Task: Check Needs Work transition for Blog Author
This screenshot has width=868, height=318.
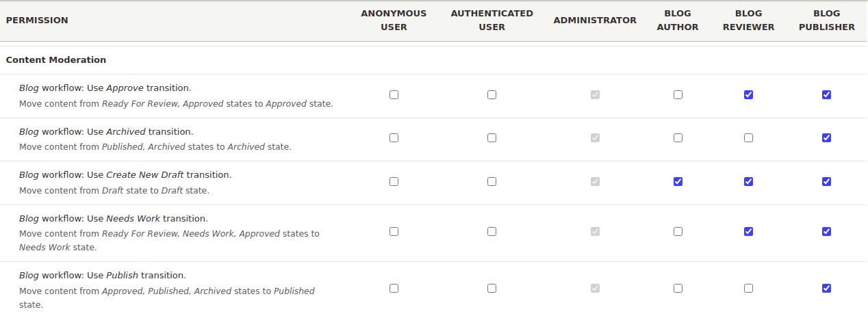Action: pos(678,232)
